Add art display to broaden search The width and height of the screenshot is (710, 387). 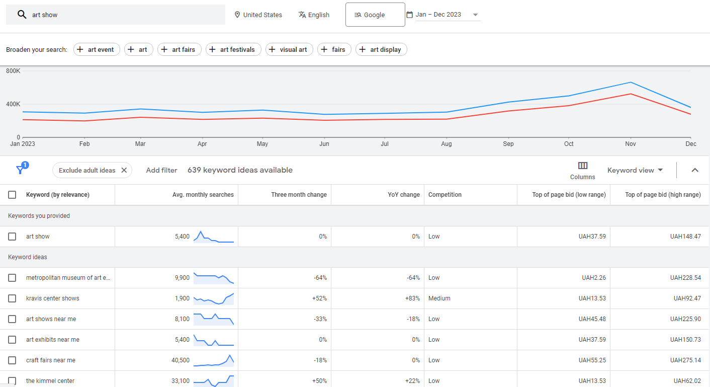(381, 49)
